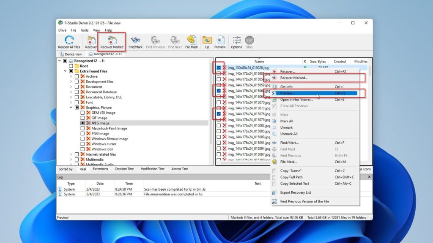
Task: Choose Preview... from the context menu
Action: (315, 93)
